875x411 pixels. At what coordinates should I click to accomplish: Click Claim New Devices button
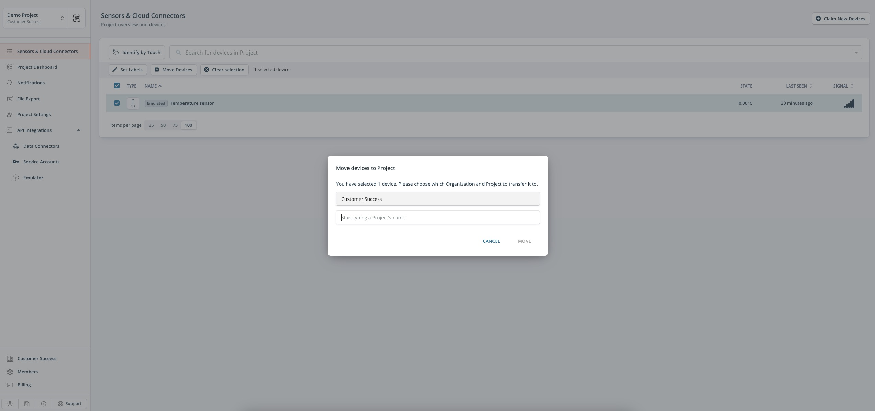point(841,19)
